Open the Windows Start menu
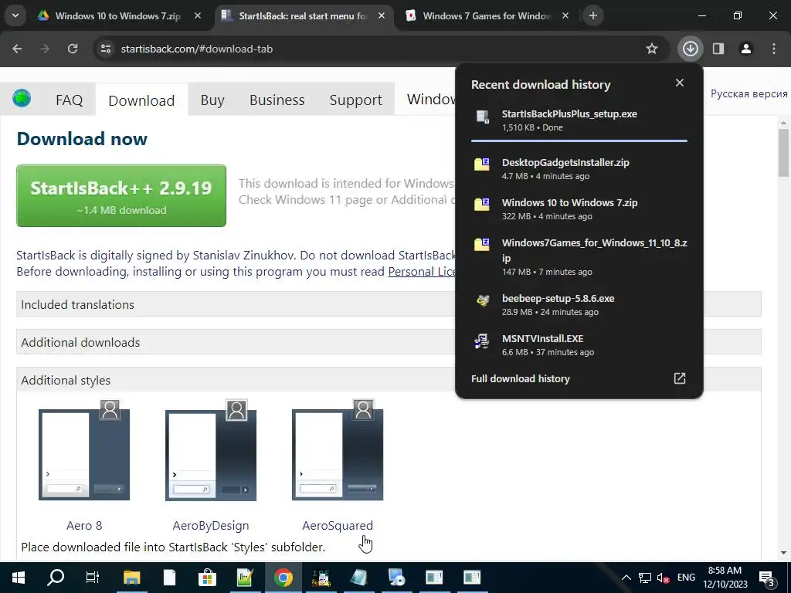791x593 pixels. tap(19, 578)
